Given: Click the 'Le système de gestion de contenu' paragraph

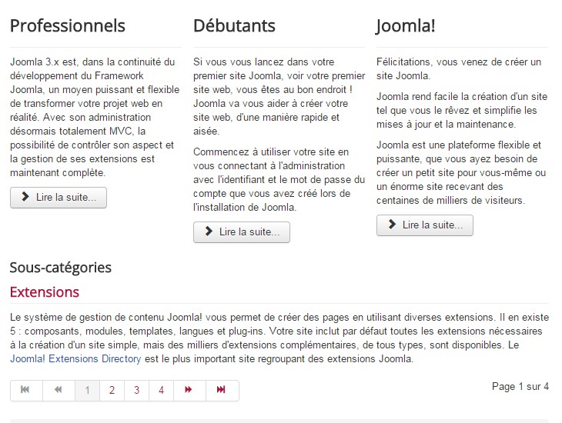Looking at the screenshot, I should pyautogui.click(x=279, y=338).
